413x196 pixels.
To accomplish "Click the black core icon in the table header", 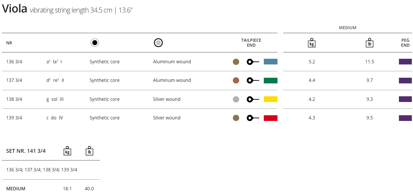I will click(x=95, y=43).
